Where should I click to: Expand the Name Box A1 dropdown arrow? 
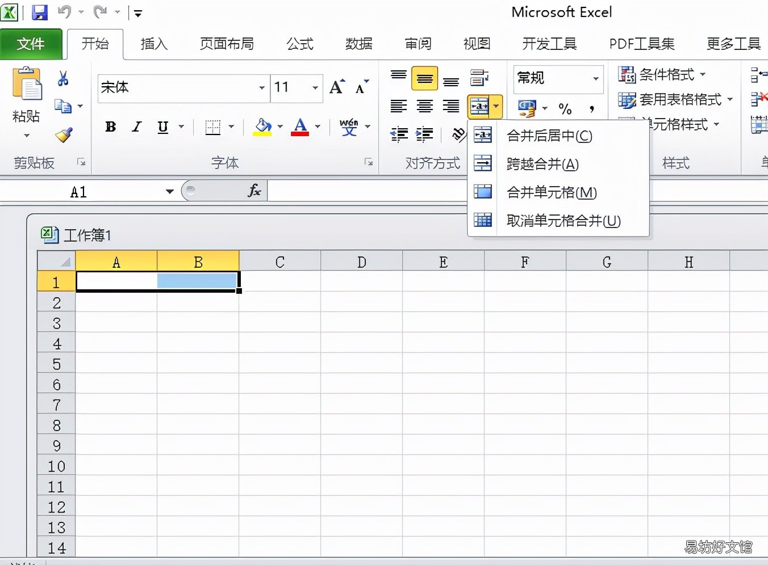pos(169,192)
